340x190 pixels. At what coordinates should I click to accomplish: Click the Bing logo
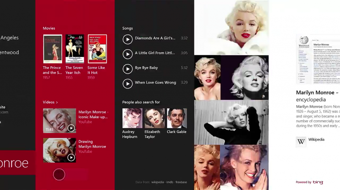pos(317,182)
